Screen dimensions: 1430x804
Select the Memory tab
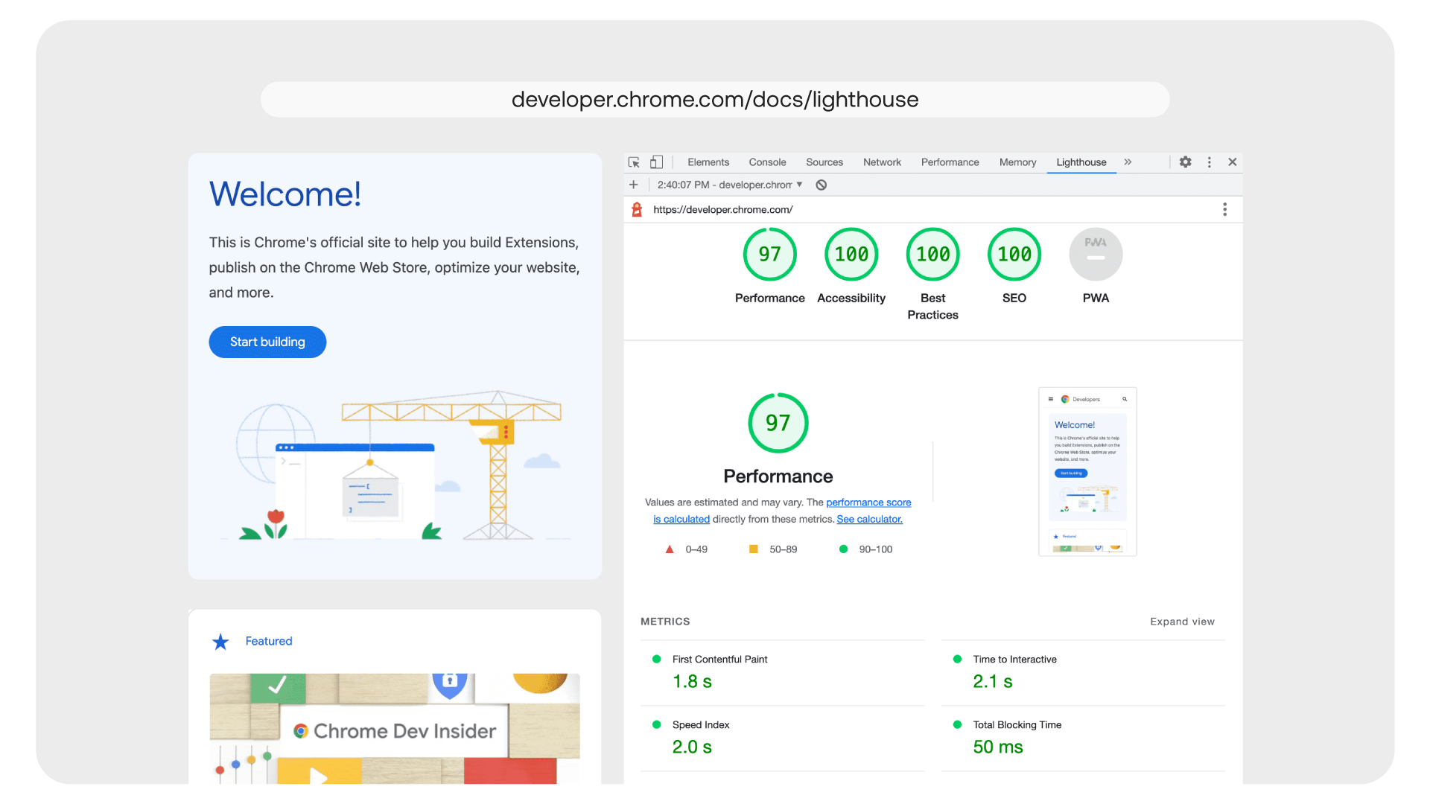(1017, 162)
